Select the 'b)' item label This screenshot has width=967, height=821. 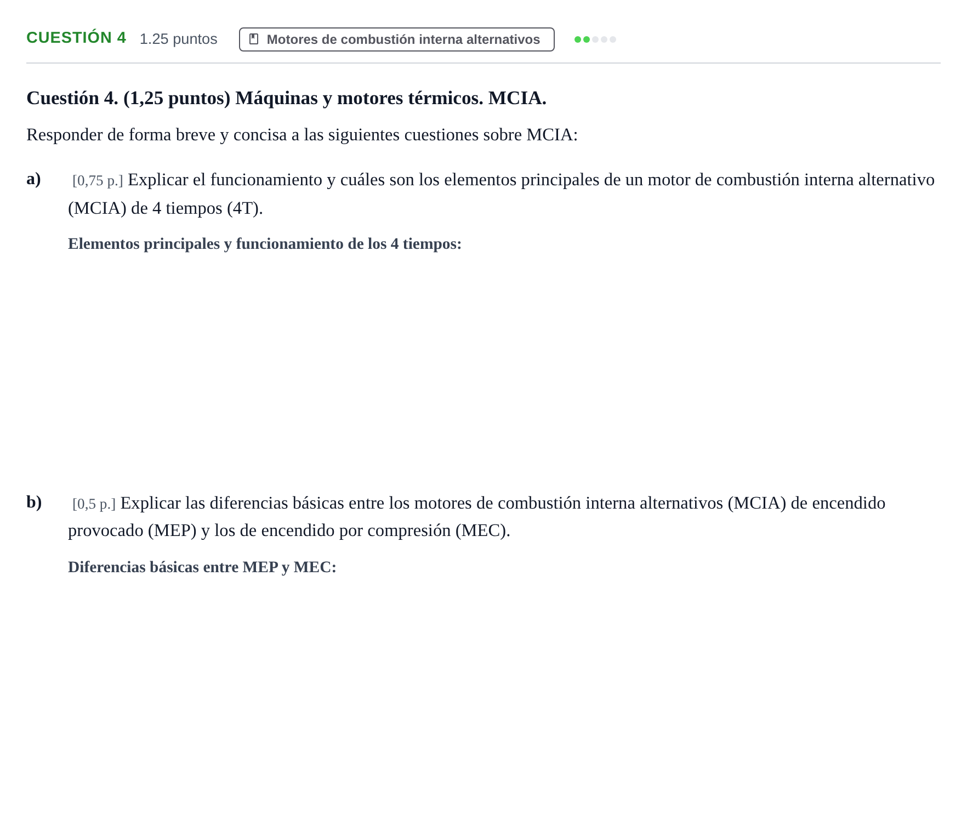34,502
